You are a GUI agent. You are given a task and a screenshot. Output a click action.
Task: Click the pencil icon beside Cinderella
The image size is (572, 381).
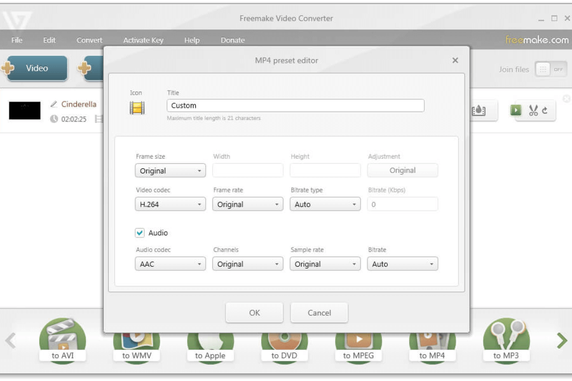(53, 104)
